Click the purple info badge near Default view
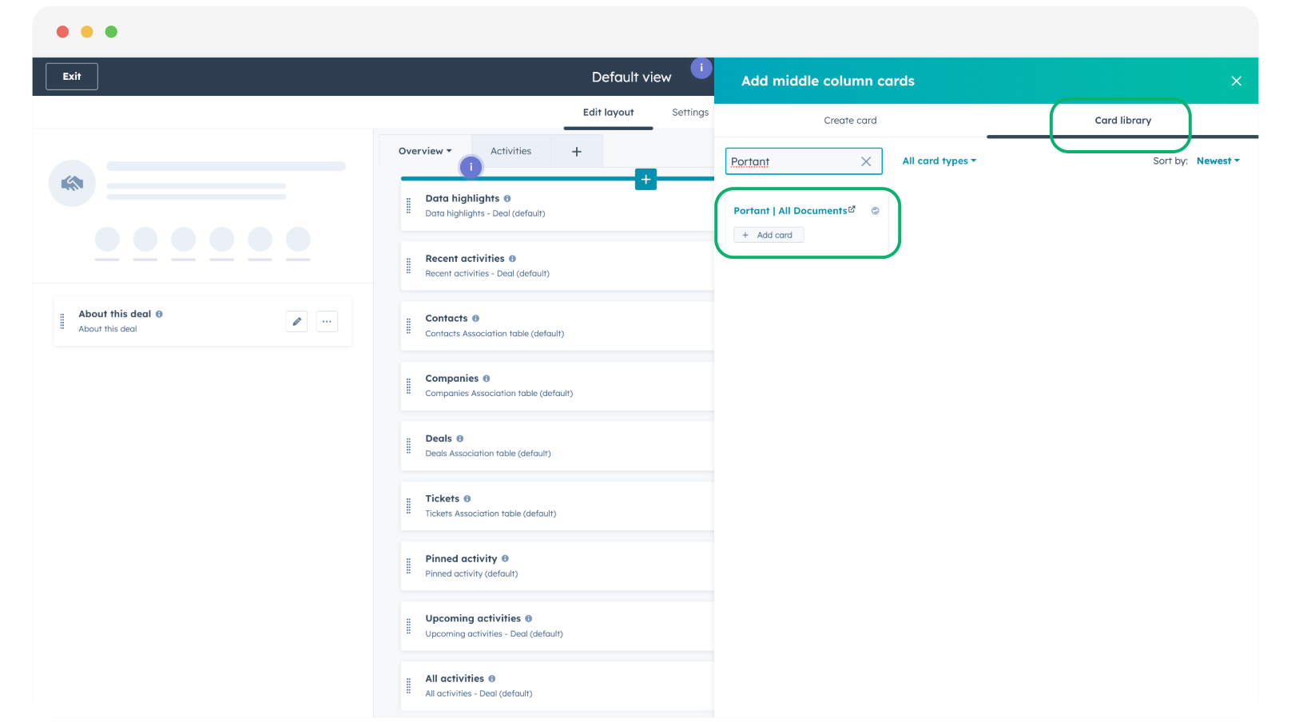 point(701,68)
